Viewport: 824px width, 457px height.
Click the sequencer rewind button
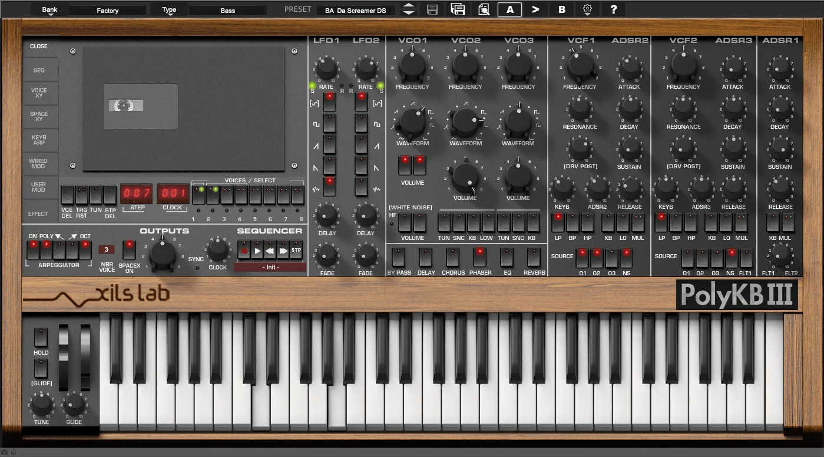click(270, 251)
